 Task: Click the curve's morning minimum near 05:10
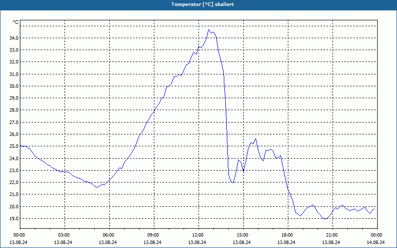(x=97, y=187)
